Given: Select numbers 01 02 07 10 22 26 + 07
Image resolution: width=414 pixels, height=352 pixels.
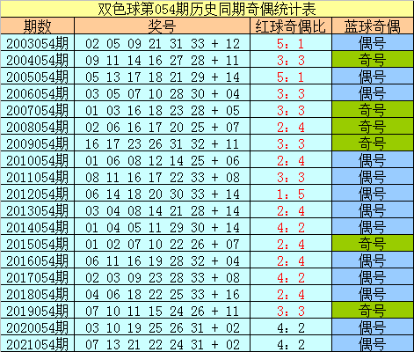Looking at the screenshot, I should click(x=163, y=244).
